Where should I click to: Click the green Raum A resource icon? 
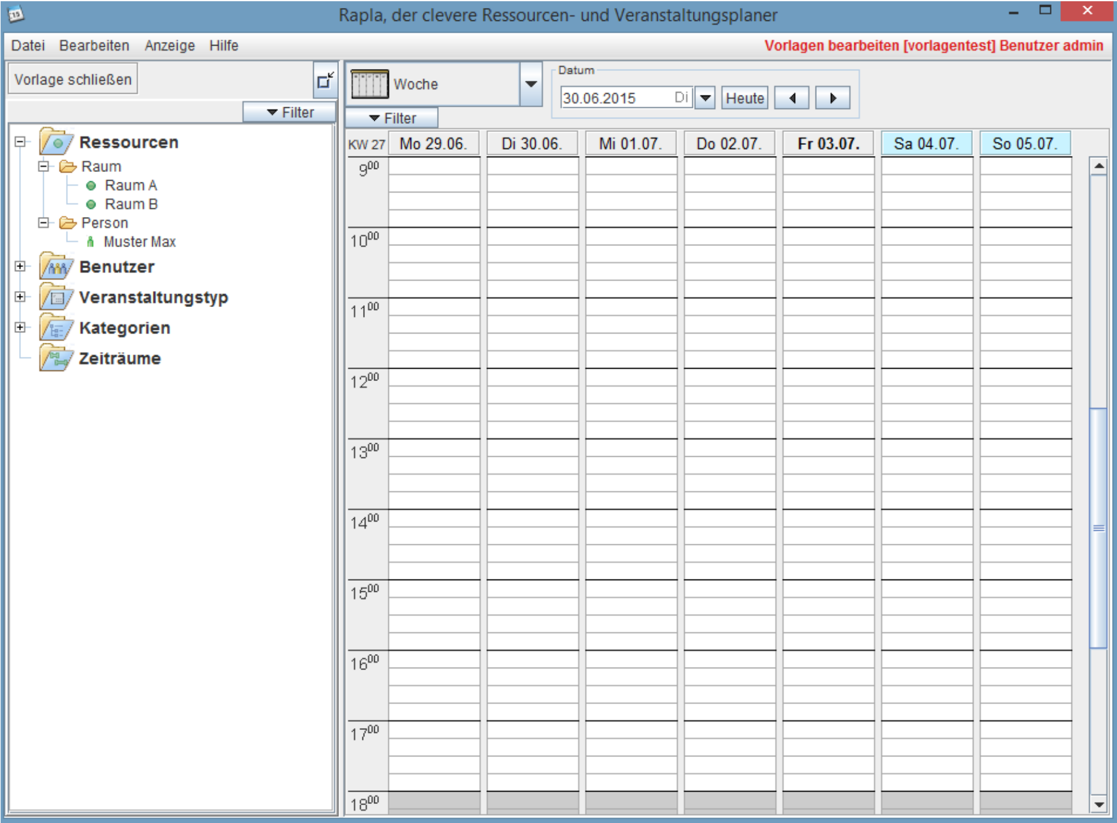(91, 186)
